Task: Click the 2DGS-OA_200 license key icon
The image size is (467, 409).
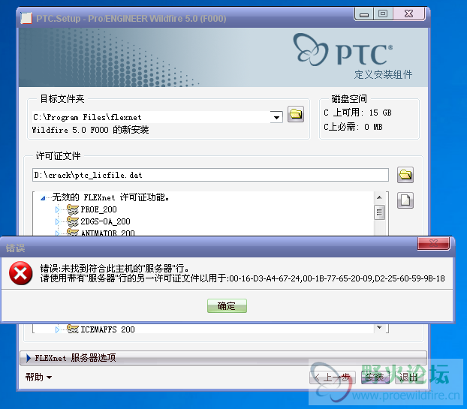Action: 73,221
